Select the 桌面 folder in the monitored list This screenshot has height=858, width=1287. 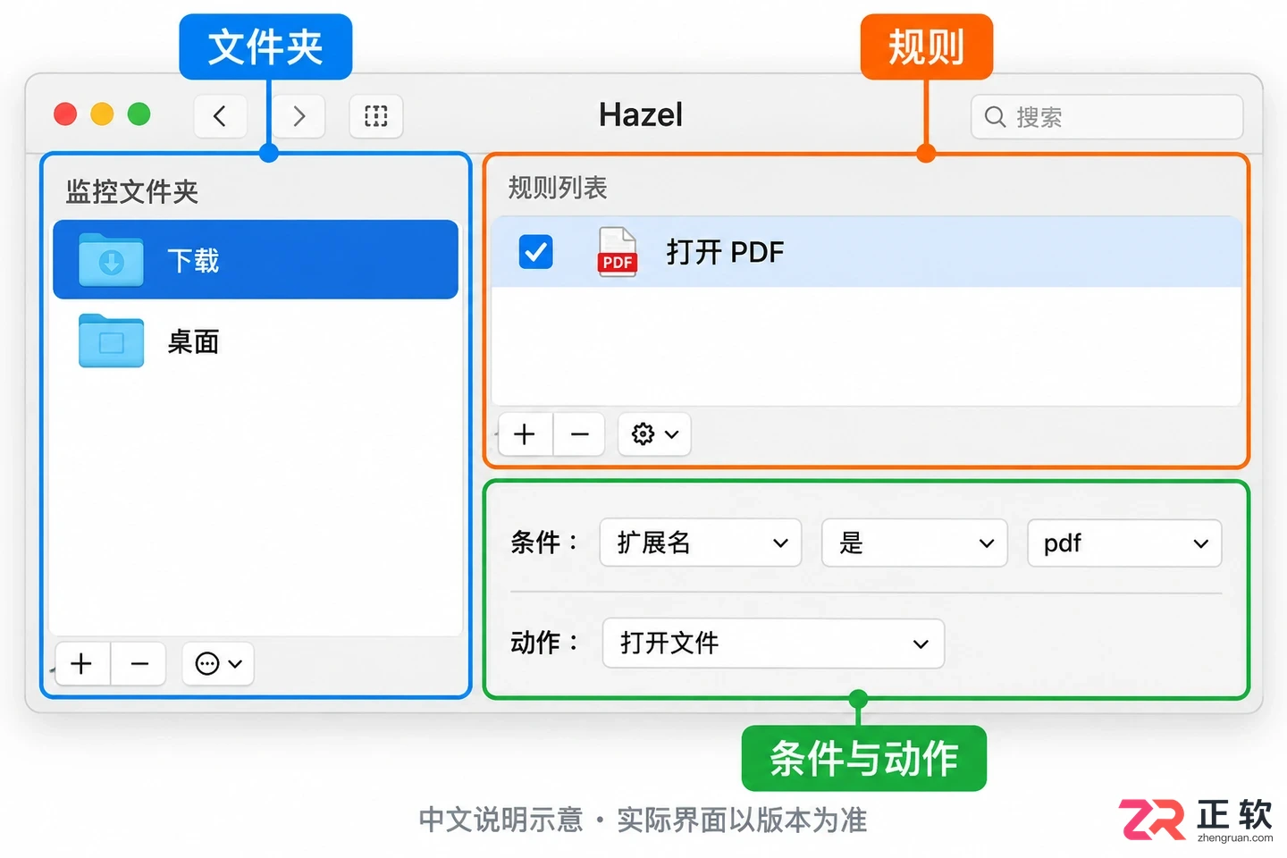click(256, 341)
